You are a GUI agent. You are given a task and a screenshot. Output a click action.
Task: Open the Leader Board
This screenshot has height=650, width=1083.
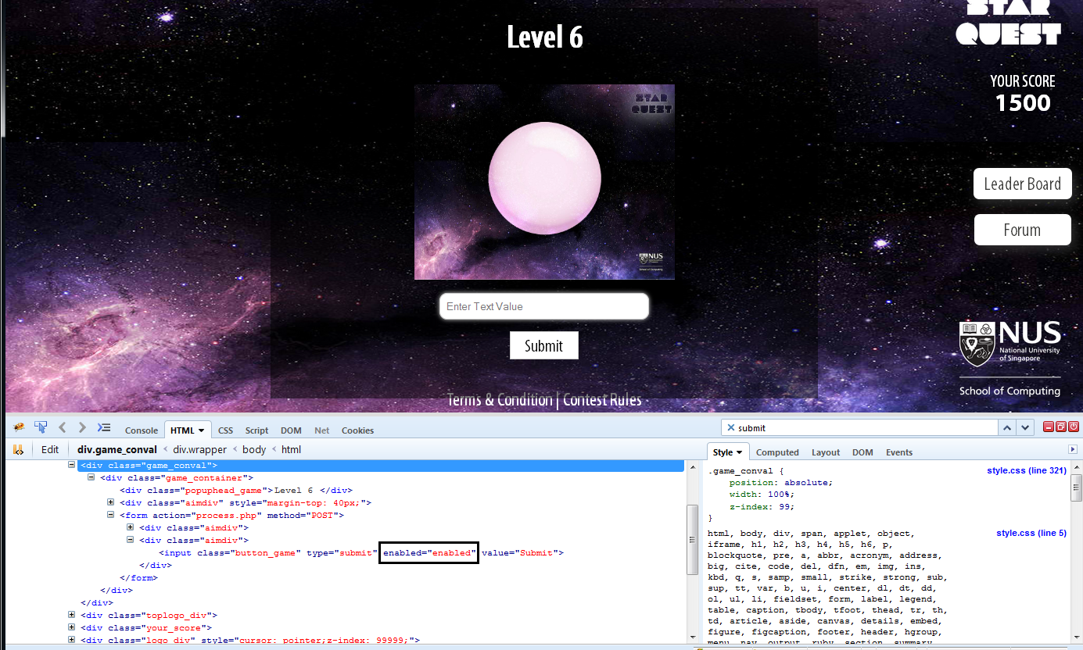(1022, 184)
